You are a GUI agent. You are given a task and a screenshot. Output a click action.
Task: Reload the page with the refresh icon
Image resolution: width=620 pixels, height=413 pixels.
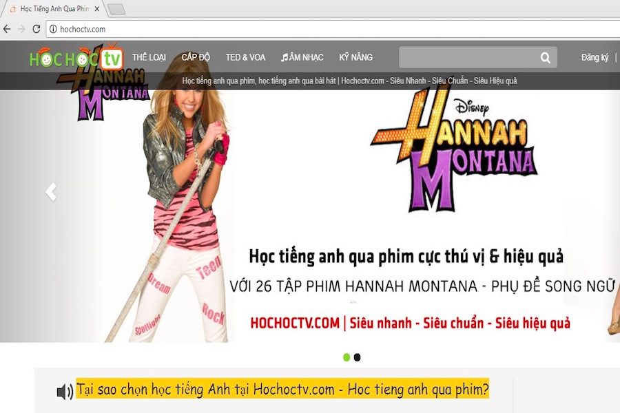point(37,29)
